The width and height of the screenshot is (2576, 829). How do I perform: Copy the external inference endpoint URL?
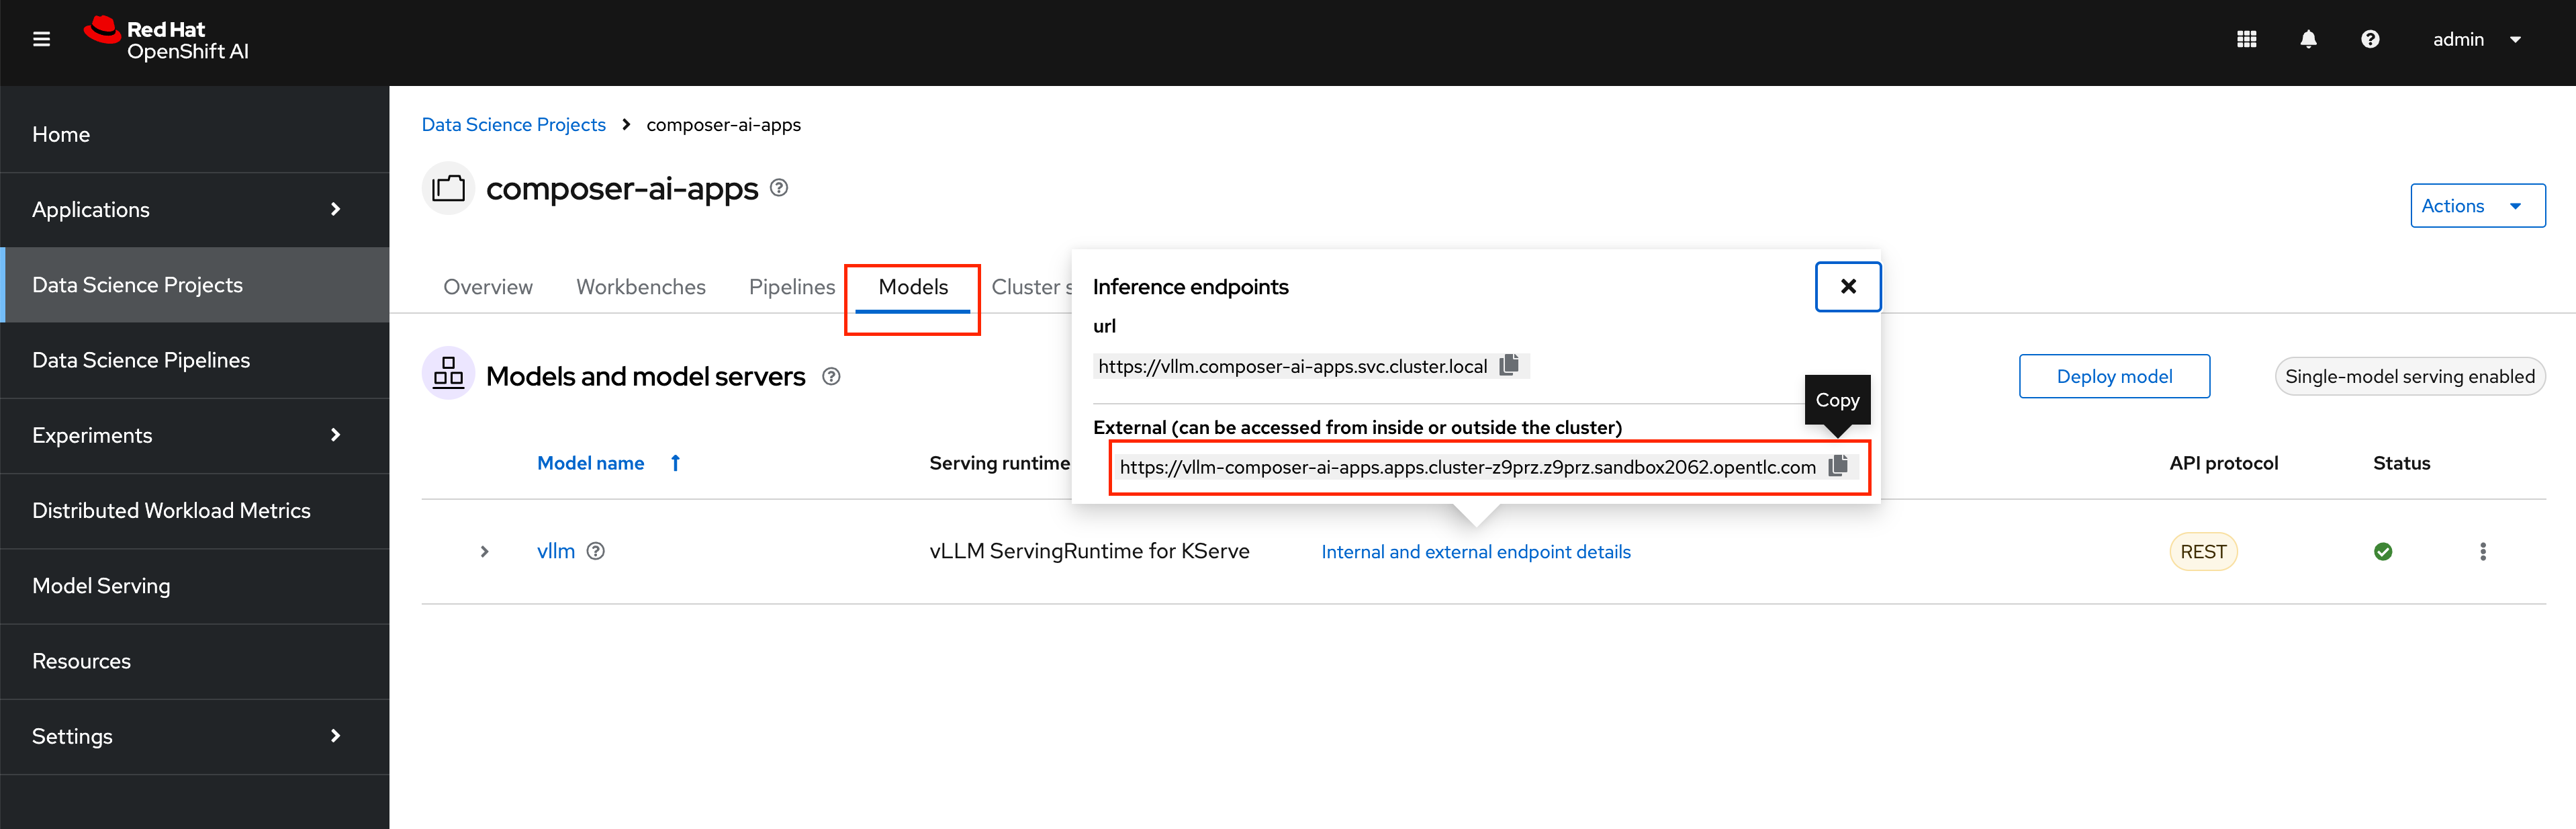1840,466
